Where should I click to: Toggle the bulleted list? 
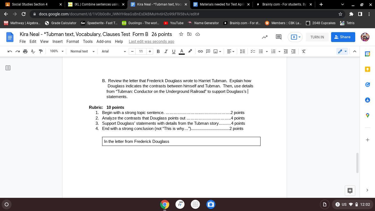coord(261,51)
